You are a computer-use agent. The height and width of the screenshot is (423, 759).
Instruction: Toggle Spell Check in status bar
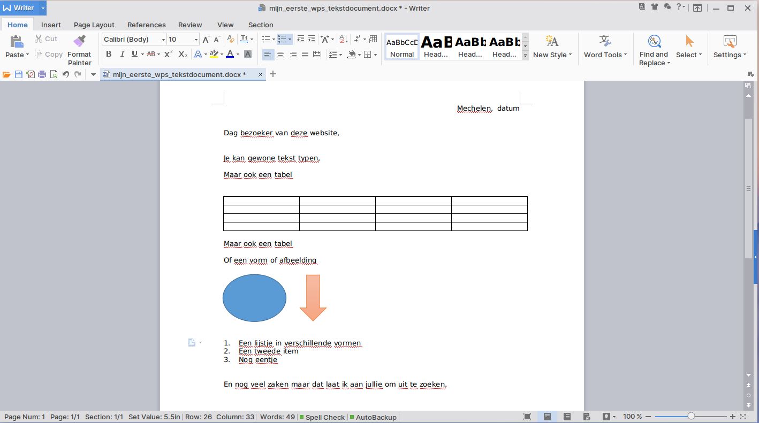click(x=322, y=417)
